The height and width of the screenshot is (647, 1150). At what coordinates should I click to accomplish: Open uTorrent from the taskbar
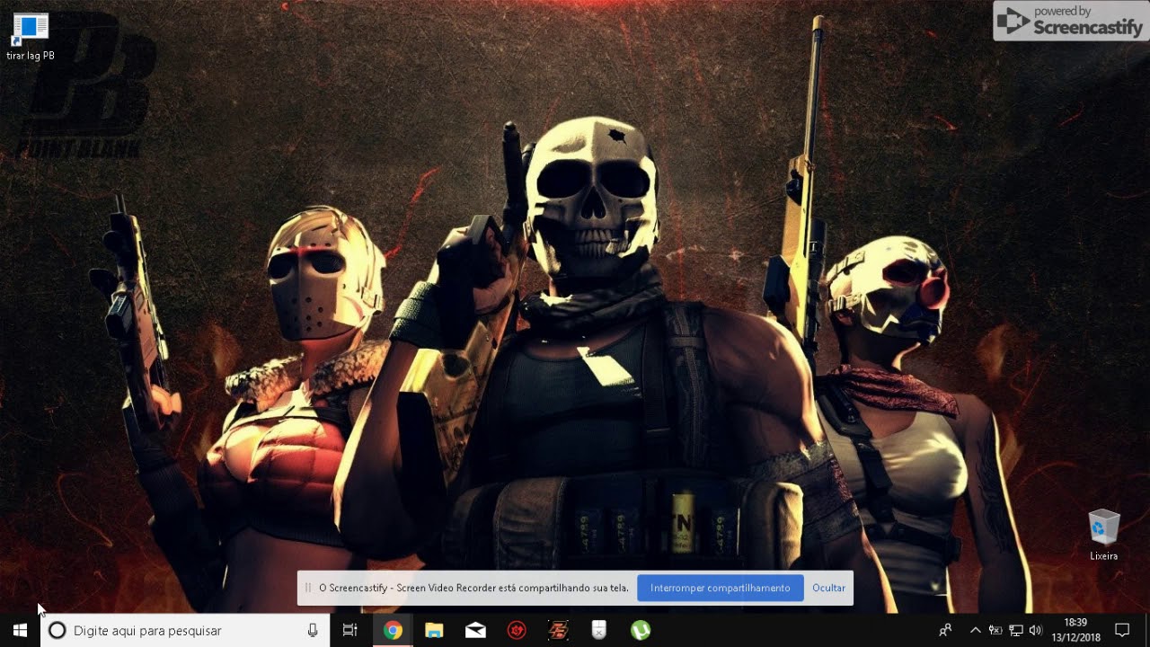pos(641,630)
